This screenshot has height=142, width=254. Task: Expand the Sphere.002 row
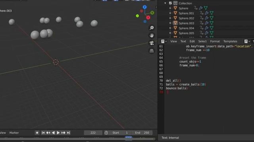pos(170,18)
